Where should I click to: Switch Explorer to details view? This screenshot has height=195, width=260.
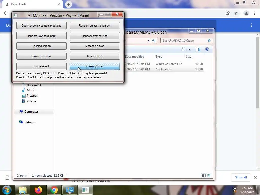(204, 175)
